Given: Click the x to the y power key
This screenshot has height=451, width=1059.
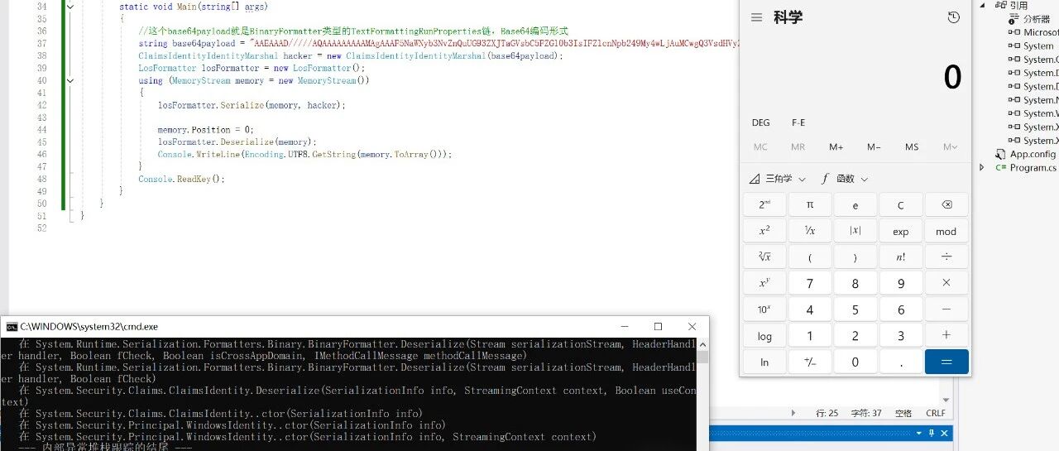Looking at the screenshot, I should 764,283.
